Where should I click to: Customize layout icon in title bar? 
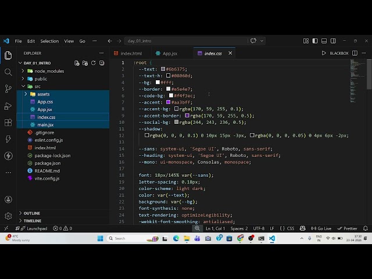[x=306, y=41]
